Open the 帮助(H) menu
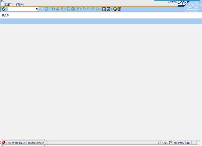 click(x=20, y=4)
